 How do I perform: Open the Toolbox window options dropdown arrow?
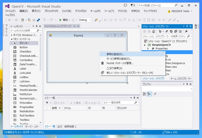pos(33,26)
